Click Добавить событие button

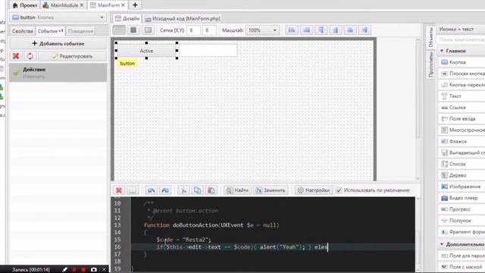pos(58,44)
